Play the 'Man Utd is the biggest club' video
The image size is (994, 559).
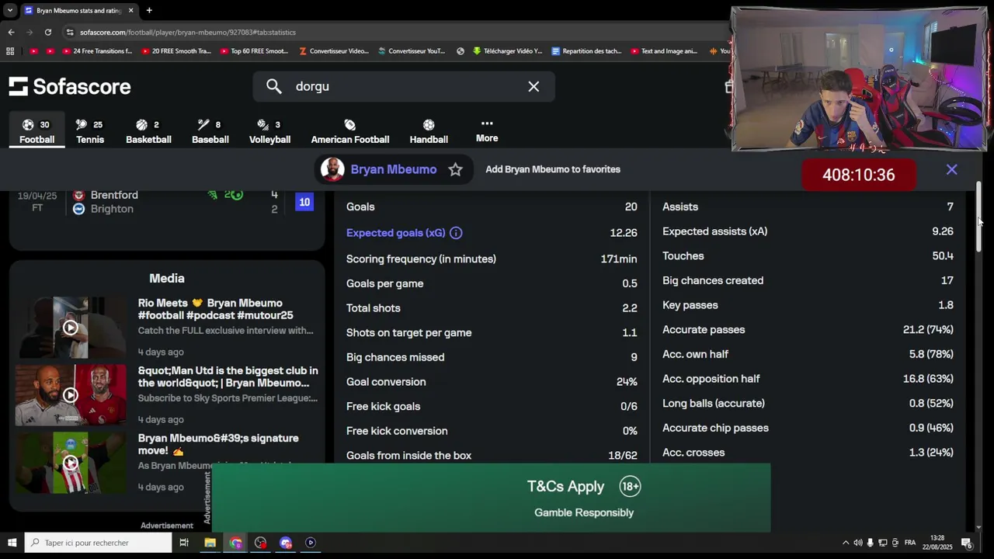click(71, 395)
